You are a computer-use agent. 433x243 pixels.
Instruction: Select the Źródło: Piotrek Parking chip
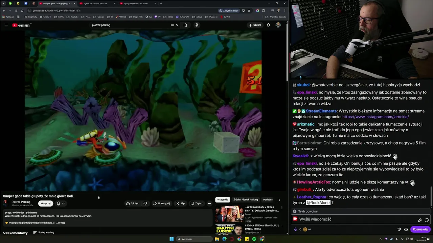(x=246, y=200)
